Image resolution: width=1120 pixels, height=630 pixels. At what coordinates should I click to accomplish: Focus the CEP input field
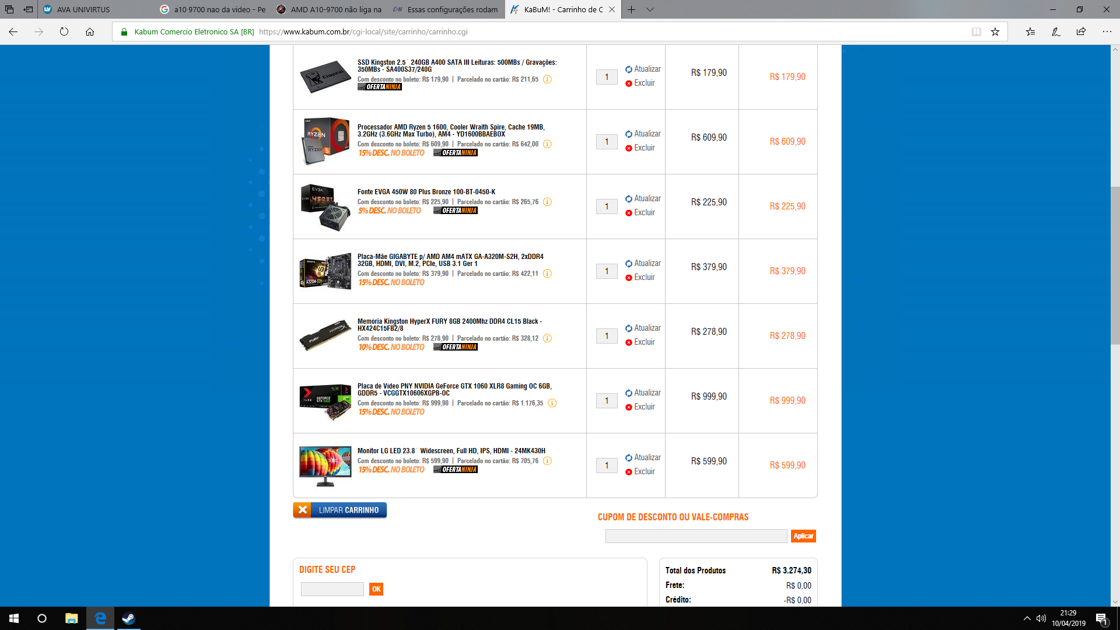tap(332, 589)
